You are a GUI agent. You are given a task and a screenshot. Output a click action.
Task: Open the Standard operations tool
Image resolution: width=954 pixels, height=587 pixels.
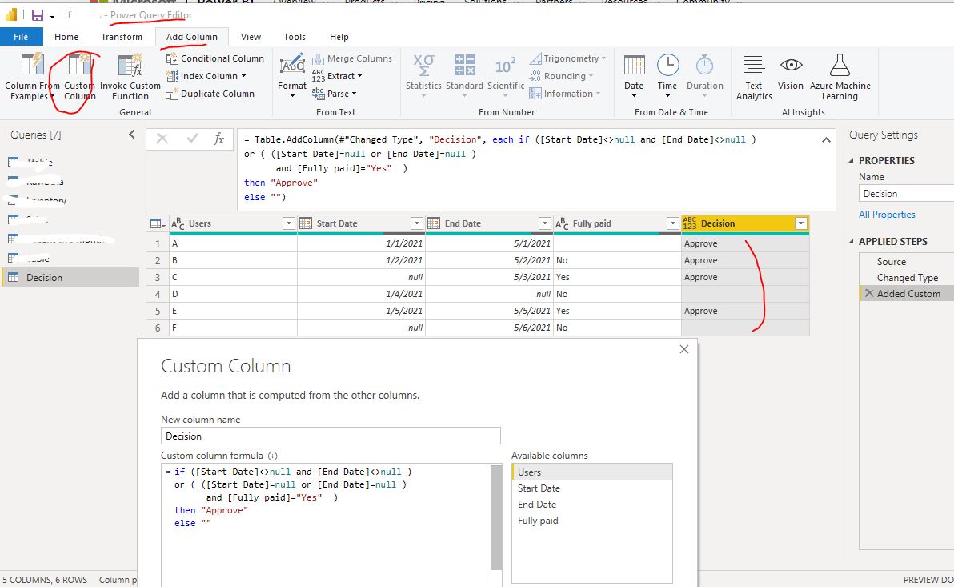[464, 75]
